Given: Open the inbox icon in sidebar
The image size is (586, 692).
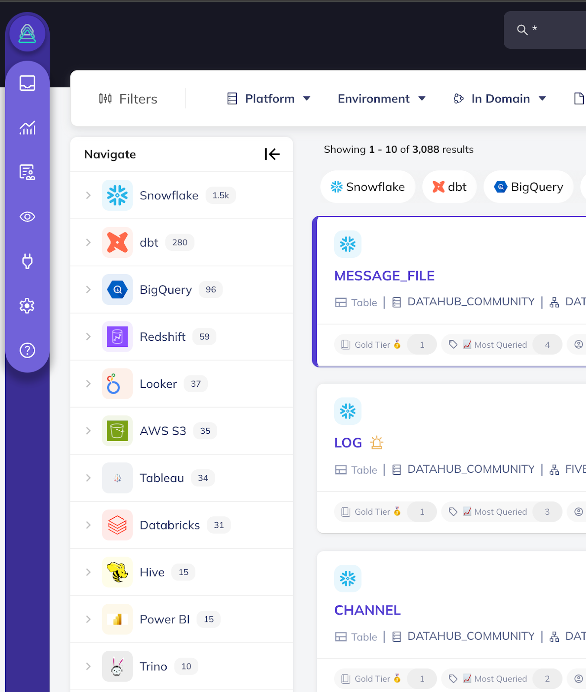Looking at the screenshot, I should click(27, 83).
